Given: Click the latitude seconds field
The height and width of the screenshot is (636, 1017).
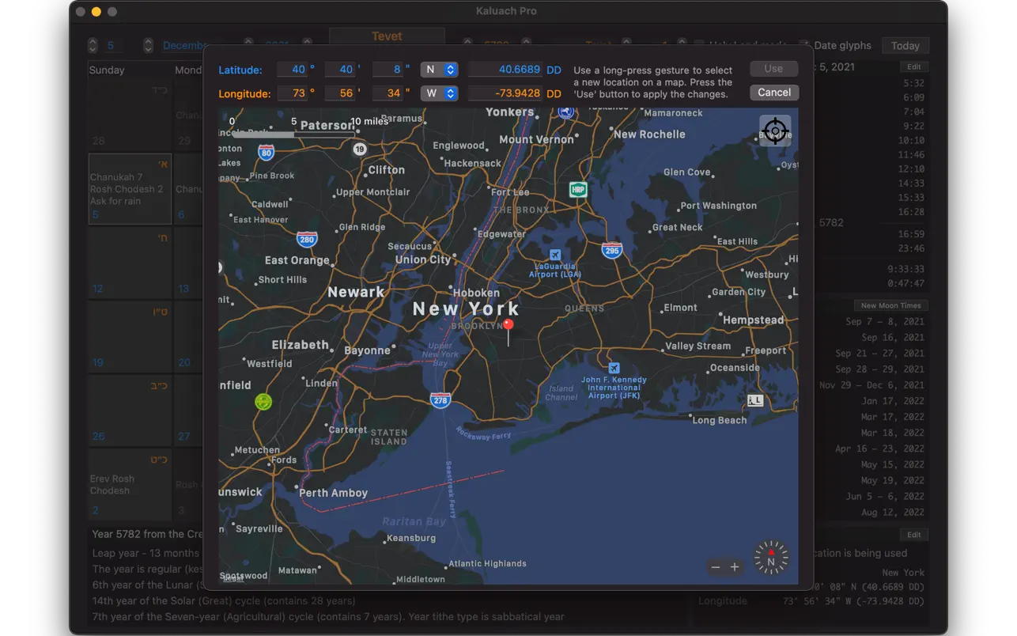Looking at the screenshot, I should (388, 70).
